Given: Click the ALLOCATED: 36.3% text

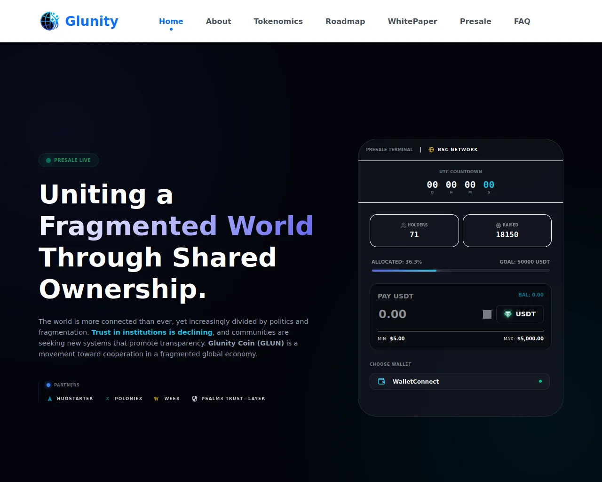Looking at the screenshot, I should (x=396, y=262).
